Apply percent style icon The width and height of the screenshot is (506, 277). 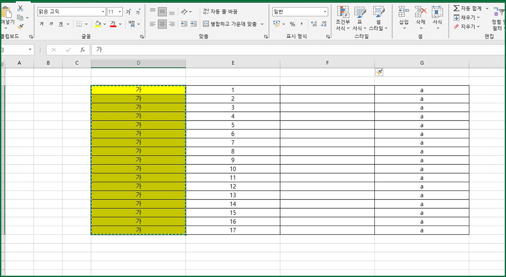pos(292,24)
